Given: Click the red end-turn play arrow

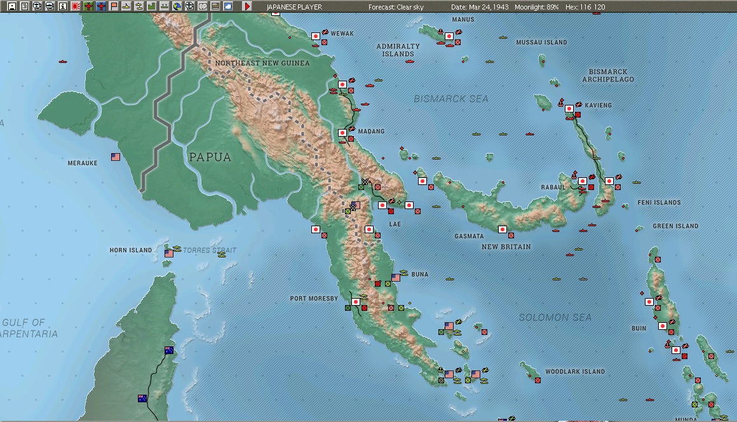Looking at the screenshot, I should (247, 6).
